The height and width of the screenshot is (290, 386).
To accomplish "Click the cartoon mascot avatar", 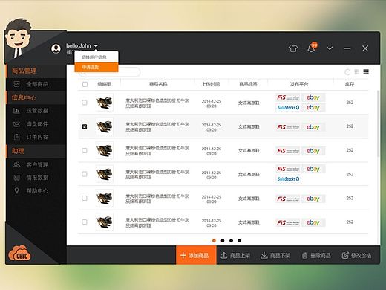I will pos(18,38).
